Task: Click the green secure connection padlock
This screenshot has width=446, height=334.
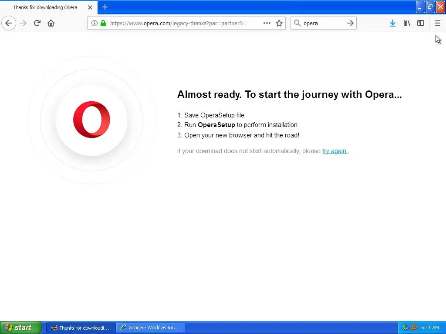Action: tap(103, 23)
